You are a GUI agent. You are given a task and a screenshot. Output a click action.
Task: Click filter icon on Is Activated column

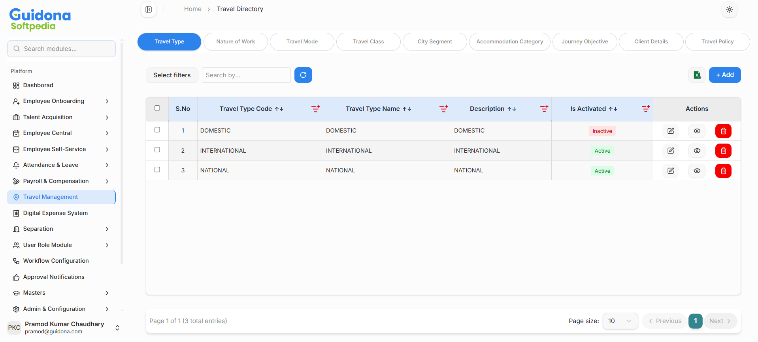(x=645, y=109)
